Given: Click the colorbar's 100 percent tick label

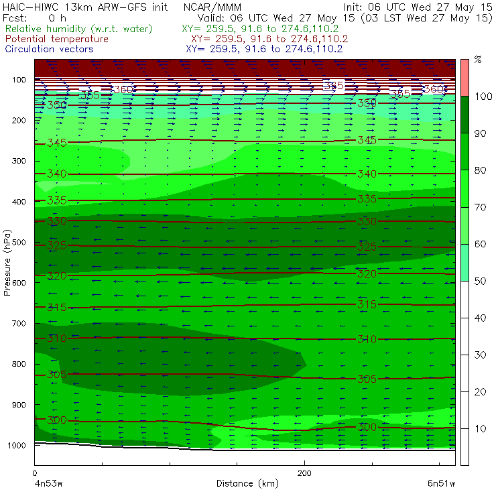Looking at the screenshot, I should [x=483, y=96].
